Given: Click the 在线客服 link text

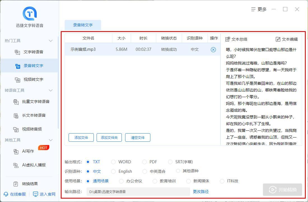Looking at the screenshot, I should coord(18,194).
